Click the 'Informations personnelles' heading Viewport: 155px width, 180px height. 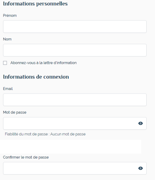(x=35, y=4)
